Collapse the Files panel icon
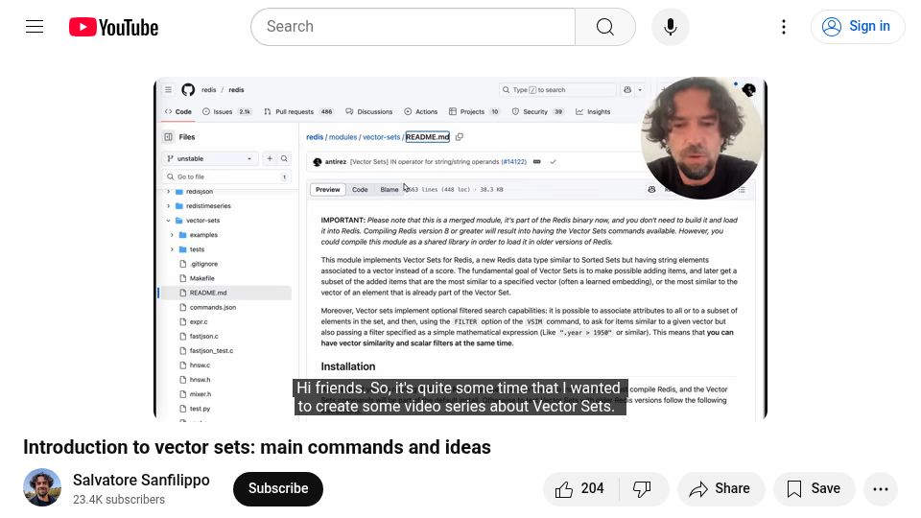 [x=169, y=137]
